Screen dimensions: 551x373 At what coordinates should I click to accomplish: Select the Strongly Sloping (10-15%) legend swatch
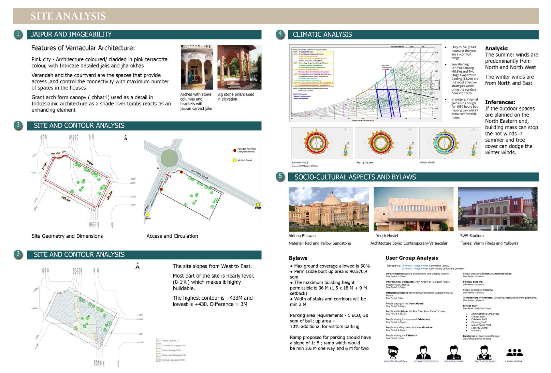pos(158,360)
